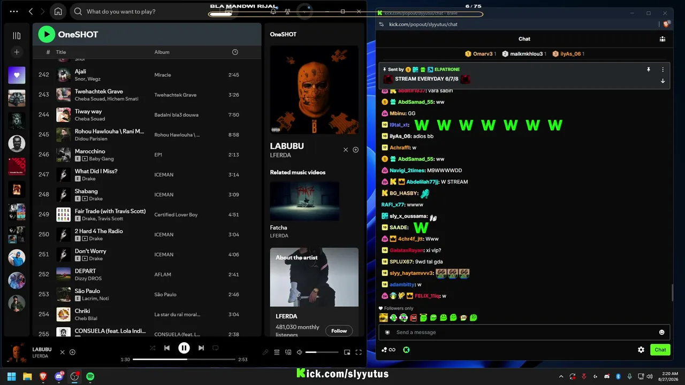Select track 2 Hard 4 The Radio
Screen dimensions: 685x385
tap(99, 231)
